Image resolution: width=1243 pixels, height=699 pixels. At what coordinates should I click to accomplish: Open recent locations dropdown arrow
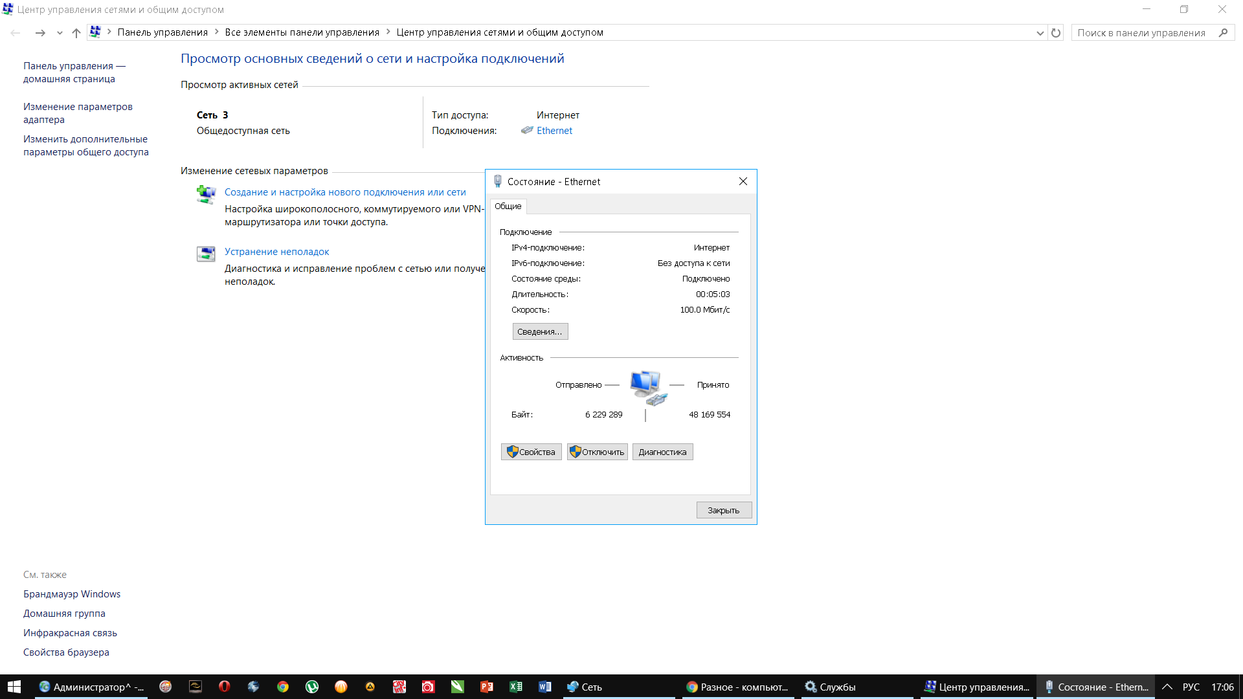coord(60,33)
